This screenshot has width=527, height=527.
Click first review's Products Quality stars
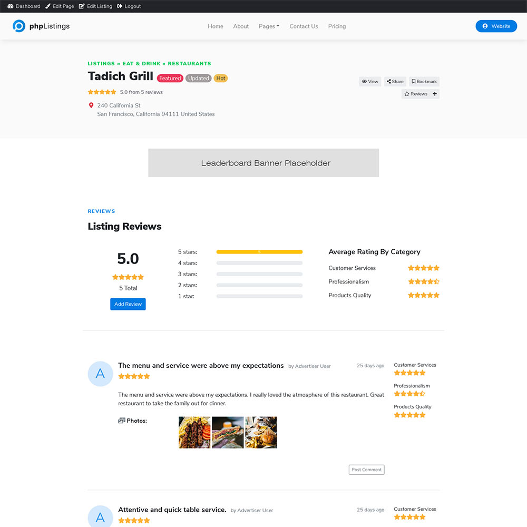[x=409, y=415]
